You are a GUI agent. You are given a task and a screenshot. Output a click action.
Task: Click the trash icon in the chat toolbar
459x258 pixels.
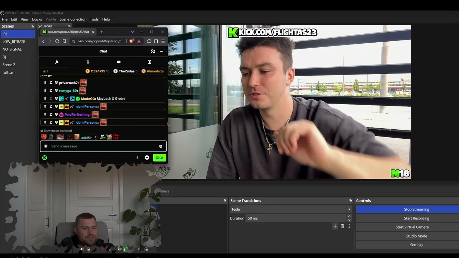tap(87, 62)
